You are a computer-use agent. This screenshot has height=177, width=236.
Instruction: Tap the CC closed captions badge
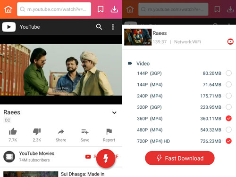[8, 120]
